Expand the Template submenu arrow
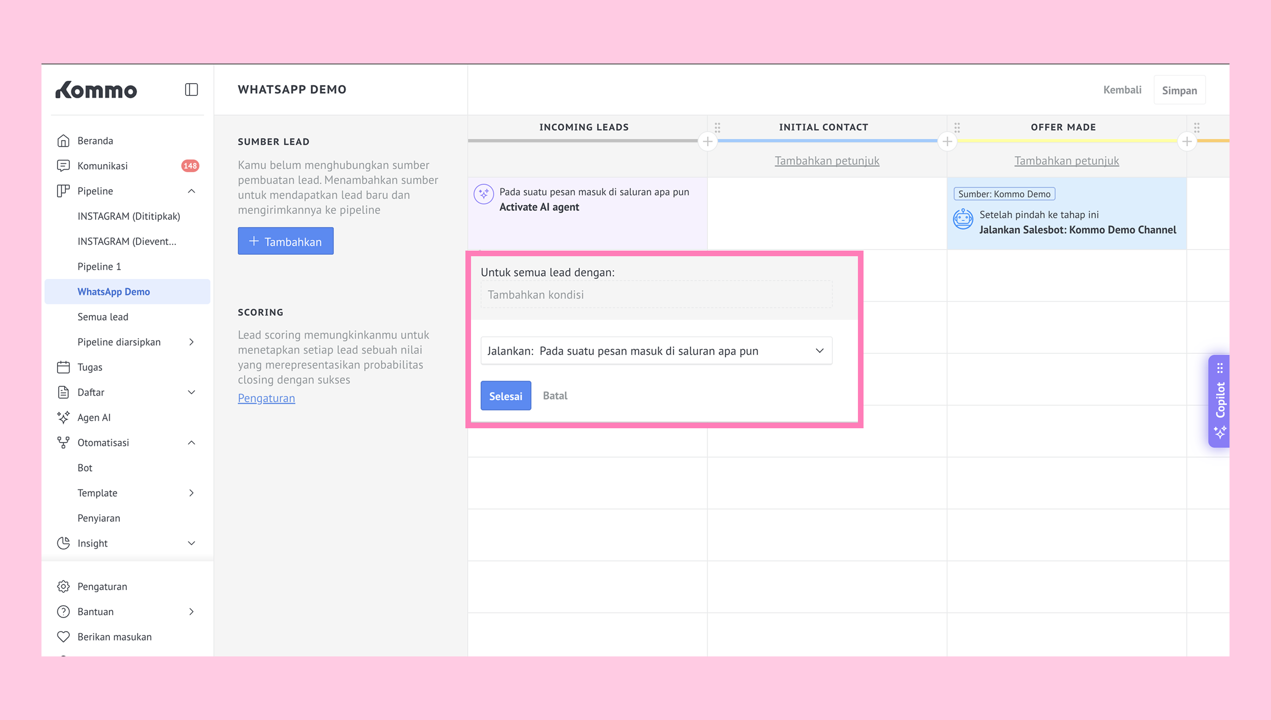The height and width of the screenshot is (720, 1271). click(191, 493)
